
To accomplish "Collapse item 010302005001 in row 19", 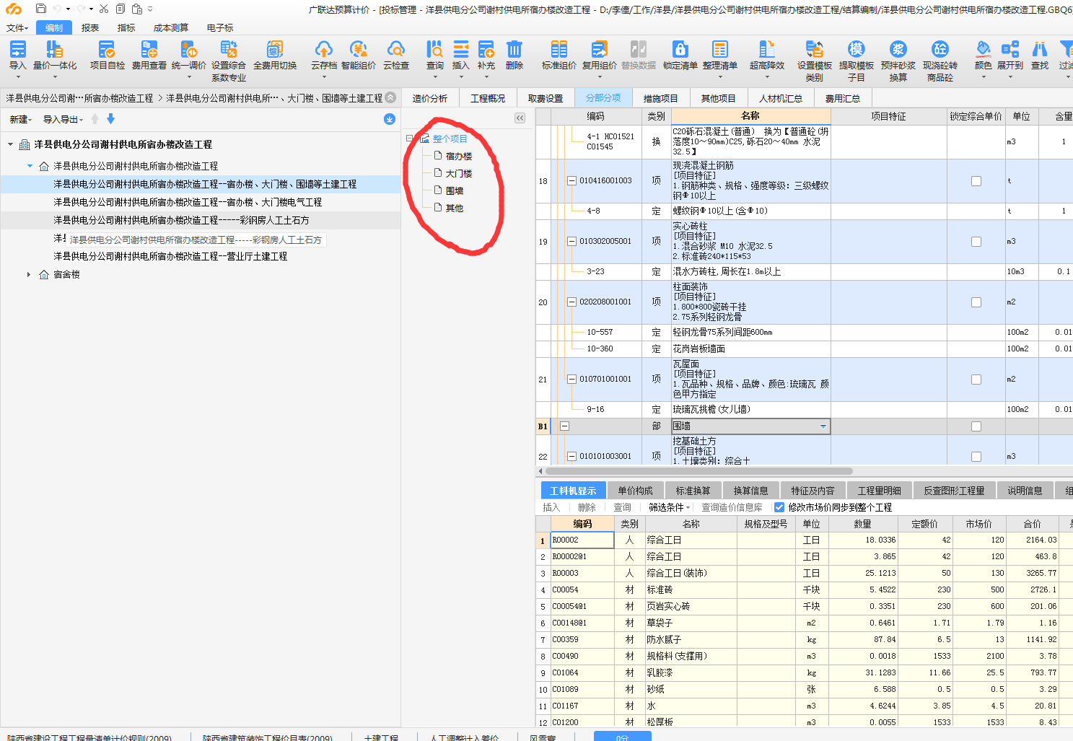I will click(572, 242).
